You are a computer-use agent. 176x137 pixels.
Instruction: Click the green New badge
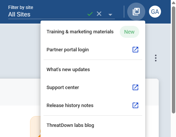click(x=129, y=32)
